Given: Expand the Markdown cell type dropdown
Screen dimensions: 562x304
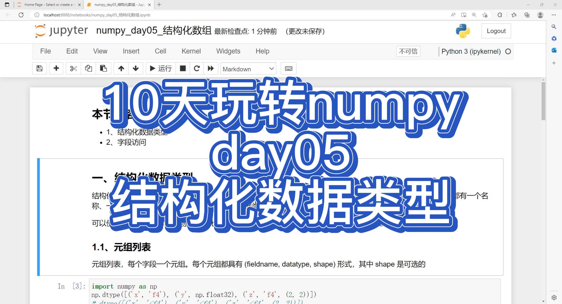Looking at the screenshot, I should 248,69.
